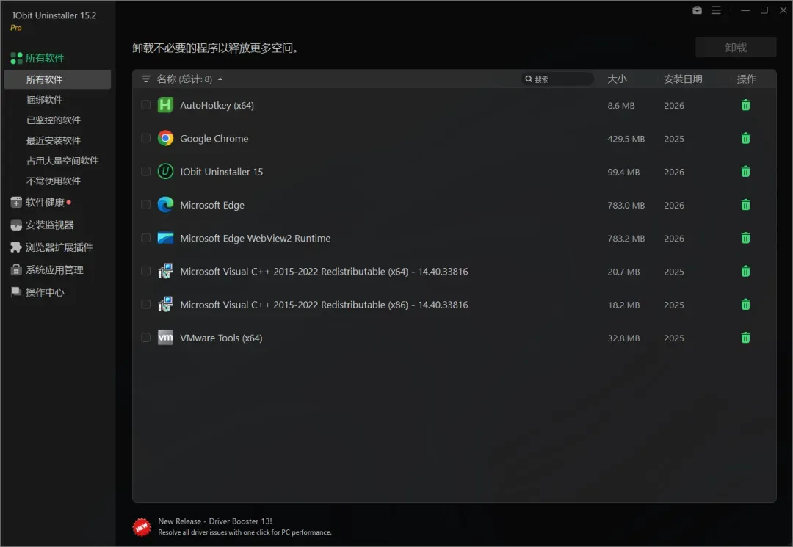Click 浏览器扩展插件 puzzle icon
The image size is (793, 547).
(16, 247)
